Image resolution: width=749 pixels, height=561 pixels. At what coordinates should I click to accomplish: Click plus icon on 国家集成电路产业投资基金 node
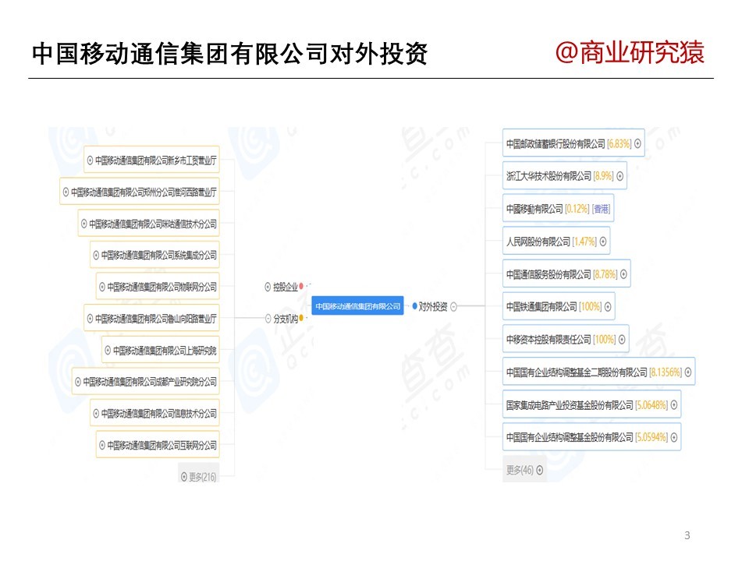coord(673,404)
